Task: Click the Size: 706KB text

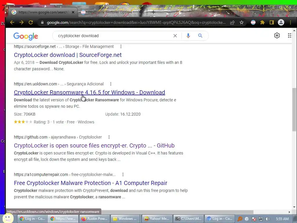Action: tap(25, 114)
